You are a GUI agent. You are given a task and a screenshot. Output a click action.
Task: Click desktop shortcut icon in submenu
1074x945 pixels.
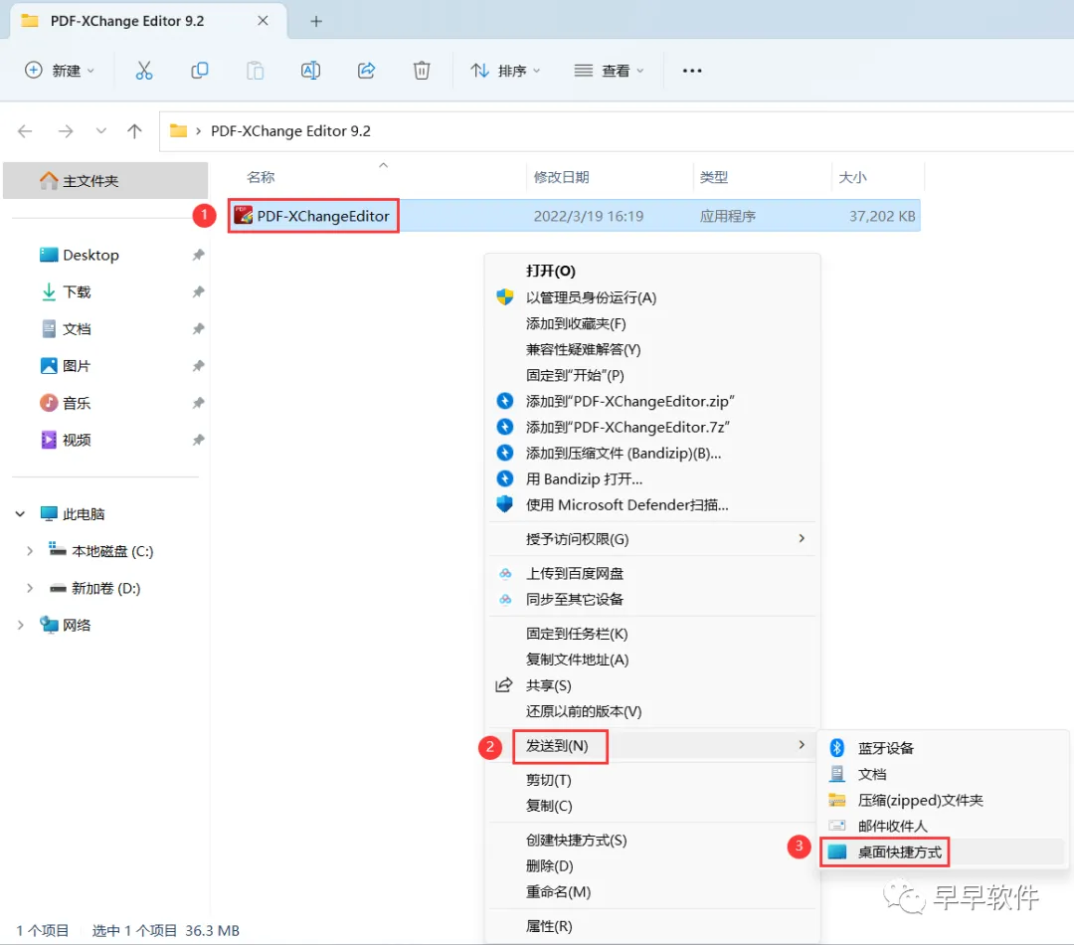836,851
